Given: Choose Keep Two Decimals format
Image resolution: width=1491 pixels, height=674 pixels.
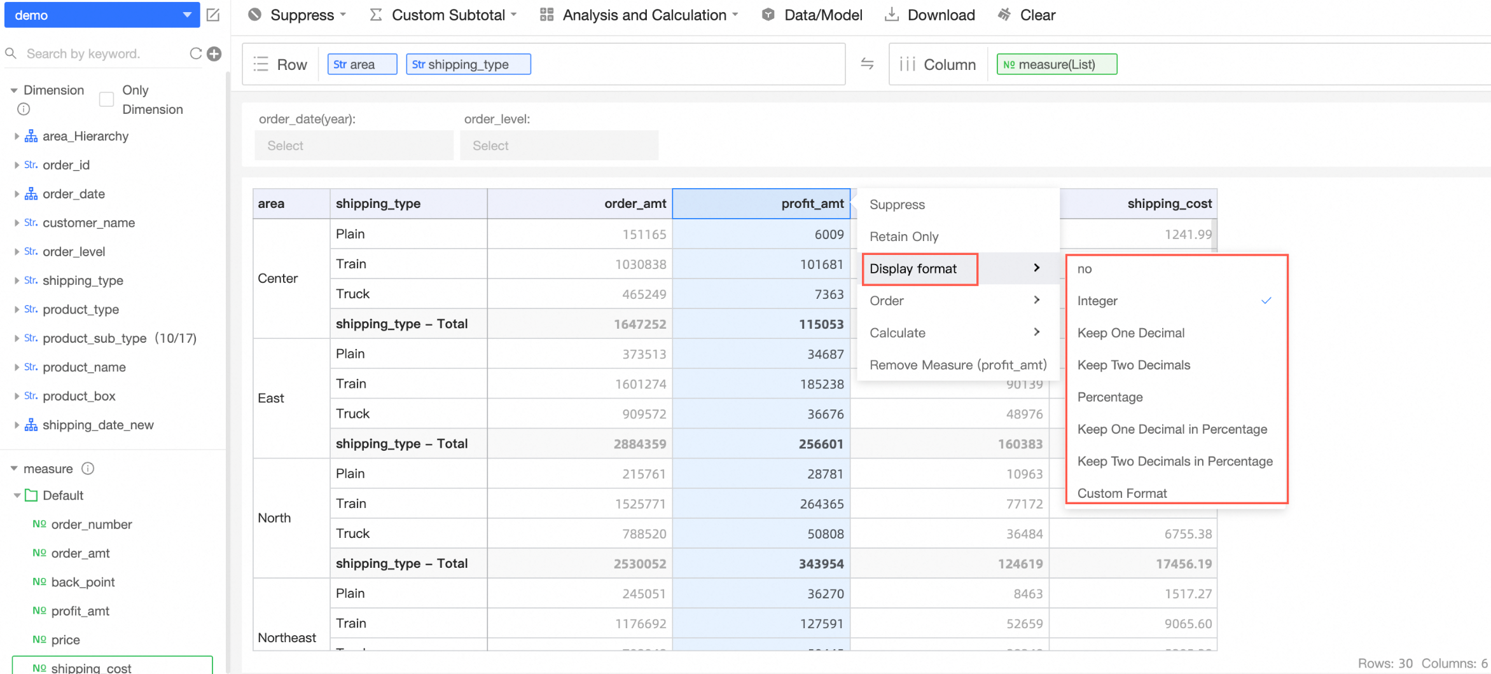Looking at the screenshot, I should click(x=1134, y=365).
